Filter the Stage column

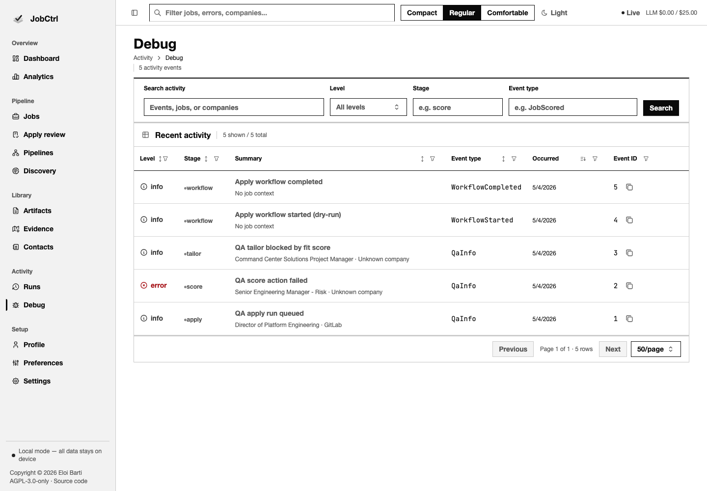(x=217, y=159)
